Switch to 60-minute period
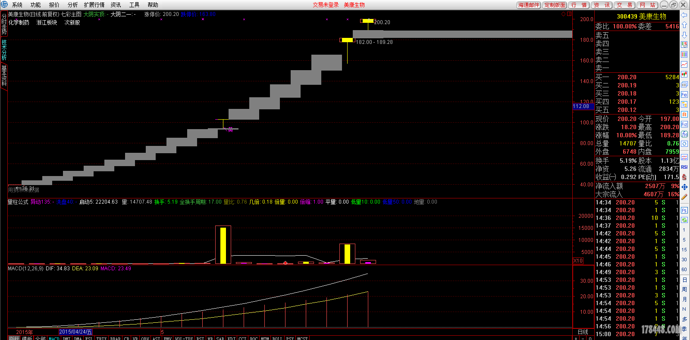 coord(684,269)
